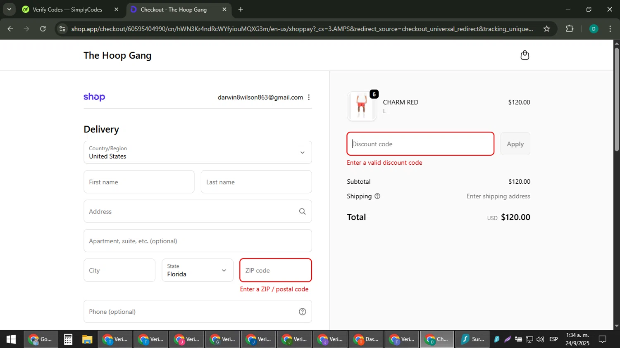Go forward in browser history
The width and height of the screenshot is (620, 348).
click(x=26, y=29)
